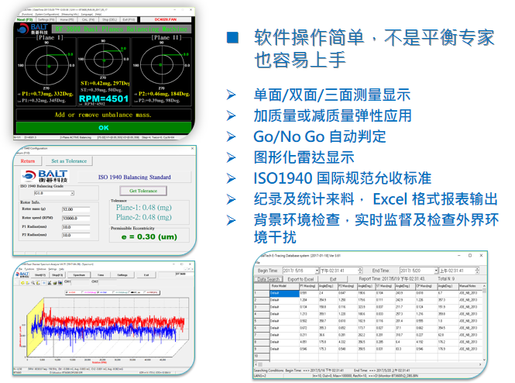Click the Rotor mass (g) input field

[x=76, y=209]
